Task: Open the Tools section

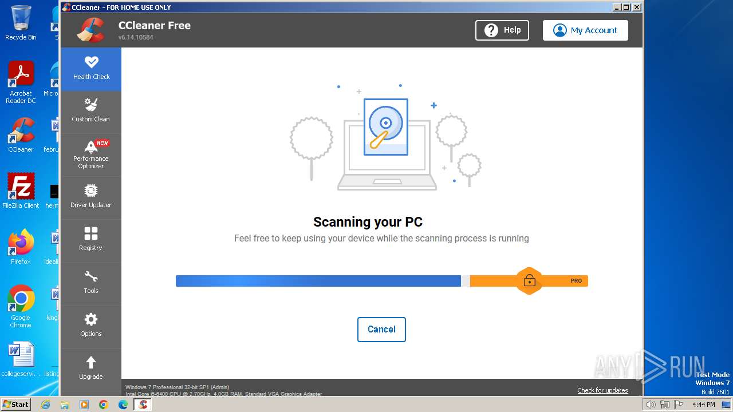Action: (91, 283)
